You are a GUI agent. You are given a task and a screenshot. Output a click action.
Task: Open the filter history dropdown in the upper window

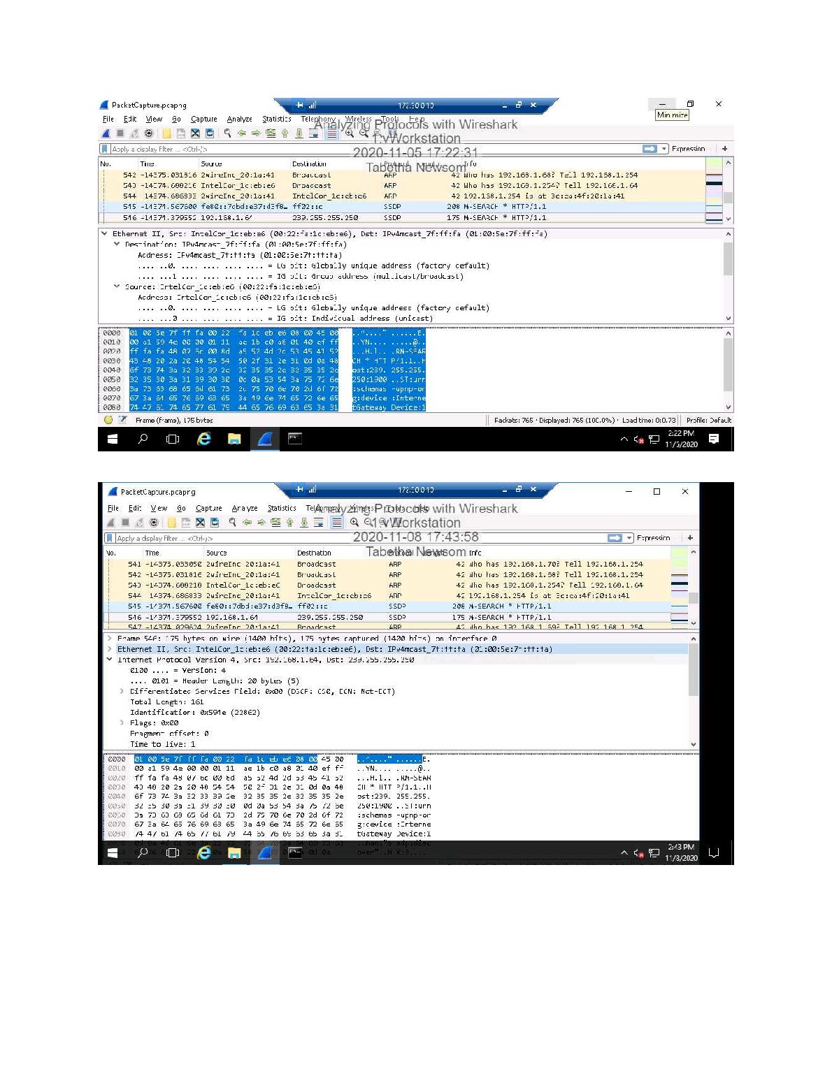point(664,149)
